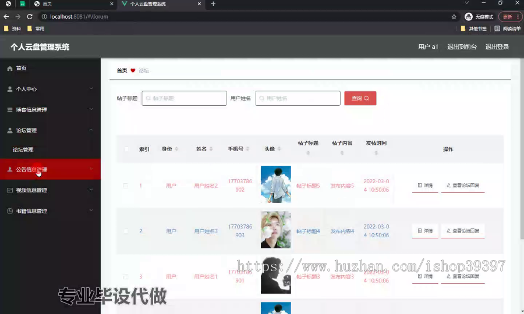Screen dimensions: 524x314
Task: Click avatar thumbnail of 用户姓名2
Action: [x=276, y=184]
